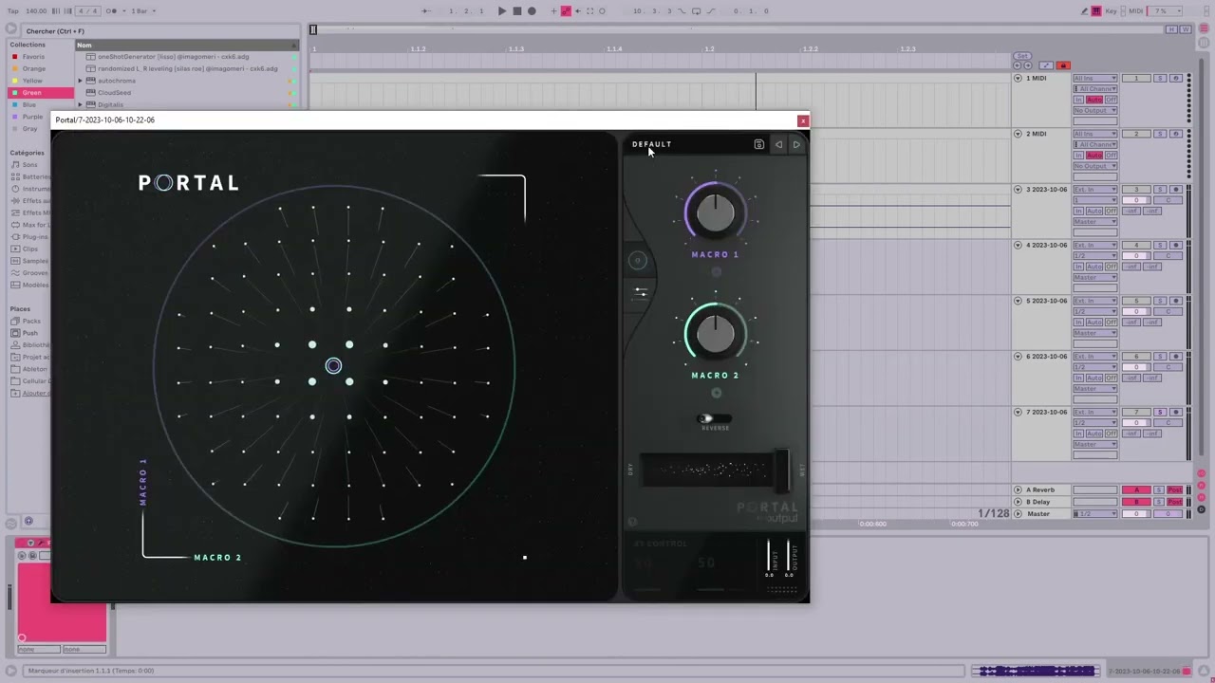Click the Macro 2 knob
Viewport: 1215px width, 683px height.
point(715,332)
